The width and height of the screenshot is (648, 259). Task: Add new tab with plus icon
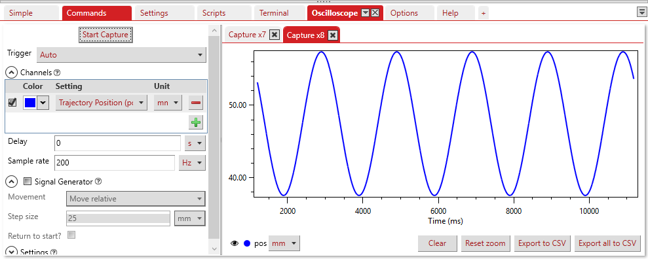click(x=483, y=13)
